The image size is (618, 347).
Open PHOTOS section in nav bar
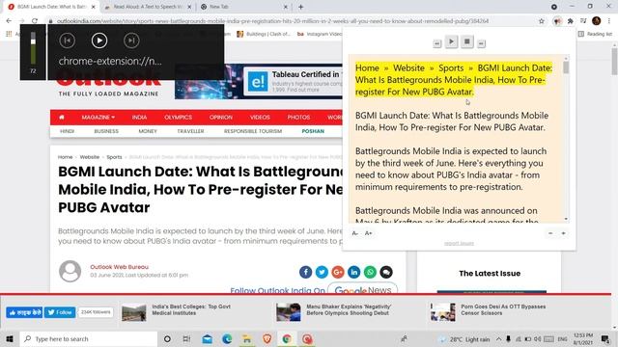pos(298,118)
